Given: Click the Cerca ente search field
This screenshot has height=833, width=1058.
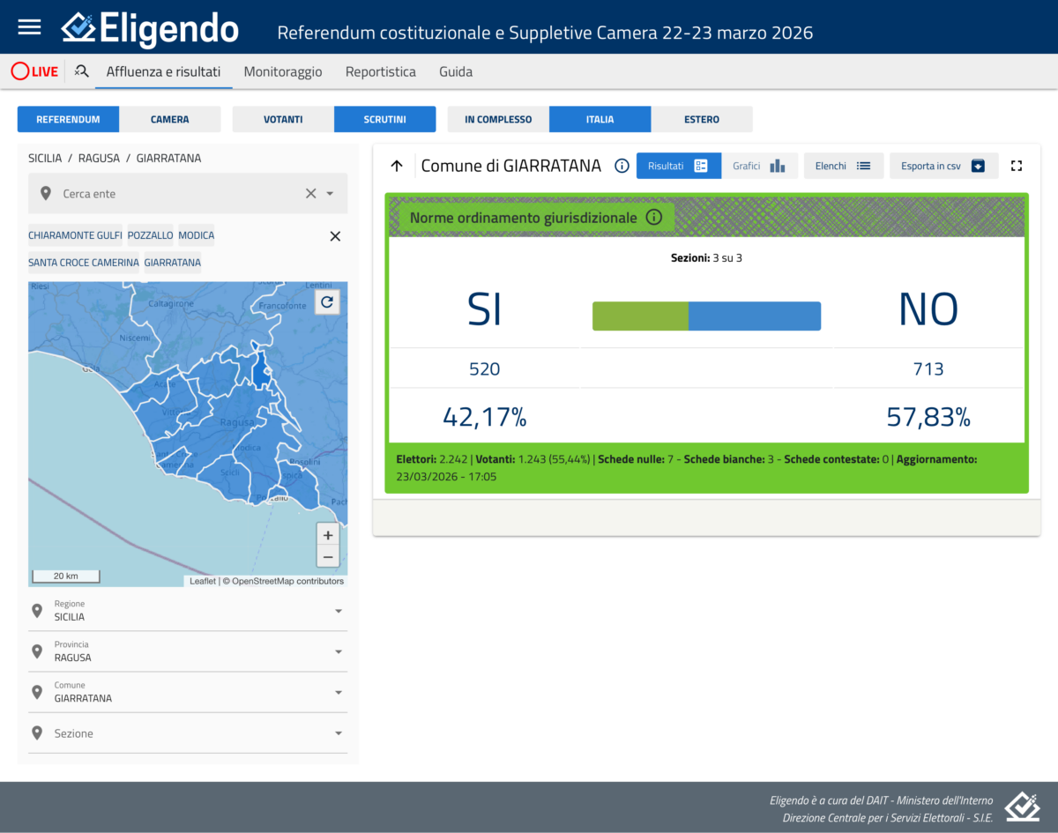Looking at the screenshot, I should (x=176, y=194).
